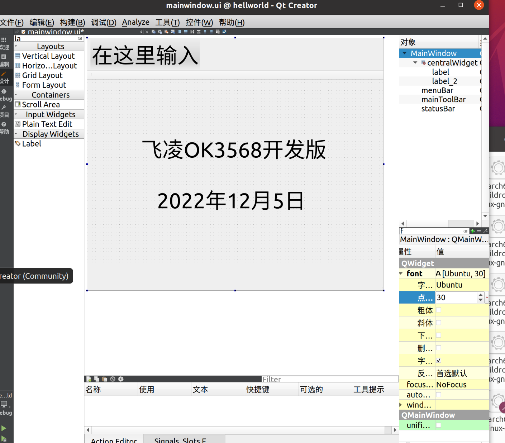Image resolution: width=505 pixels, height=443 pixels.
Task: Collapse centralWidget node in object tree
Action: coord(415,63)
